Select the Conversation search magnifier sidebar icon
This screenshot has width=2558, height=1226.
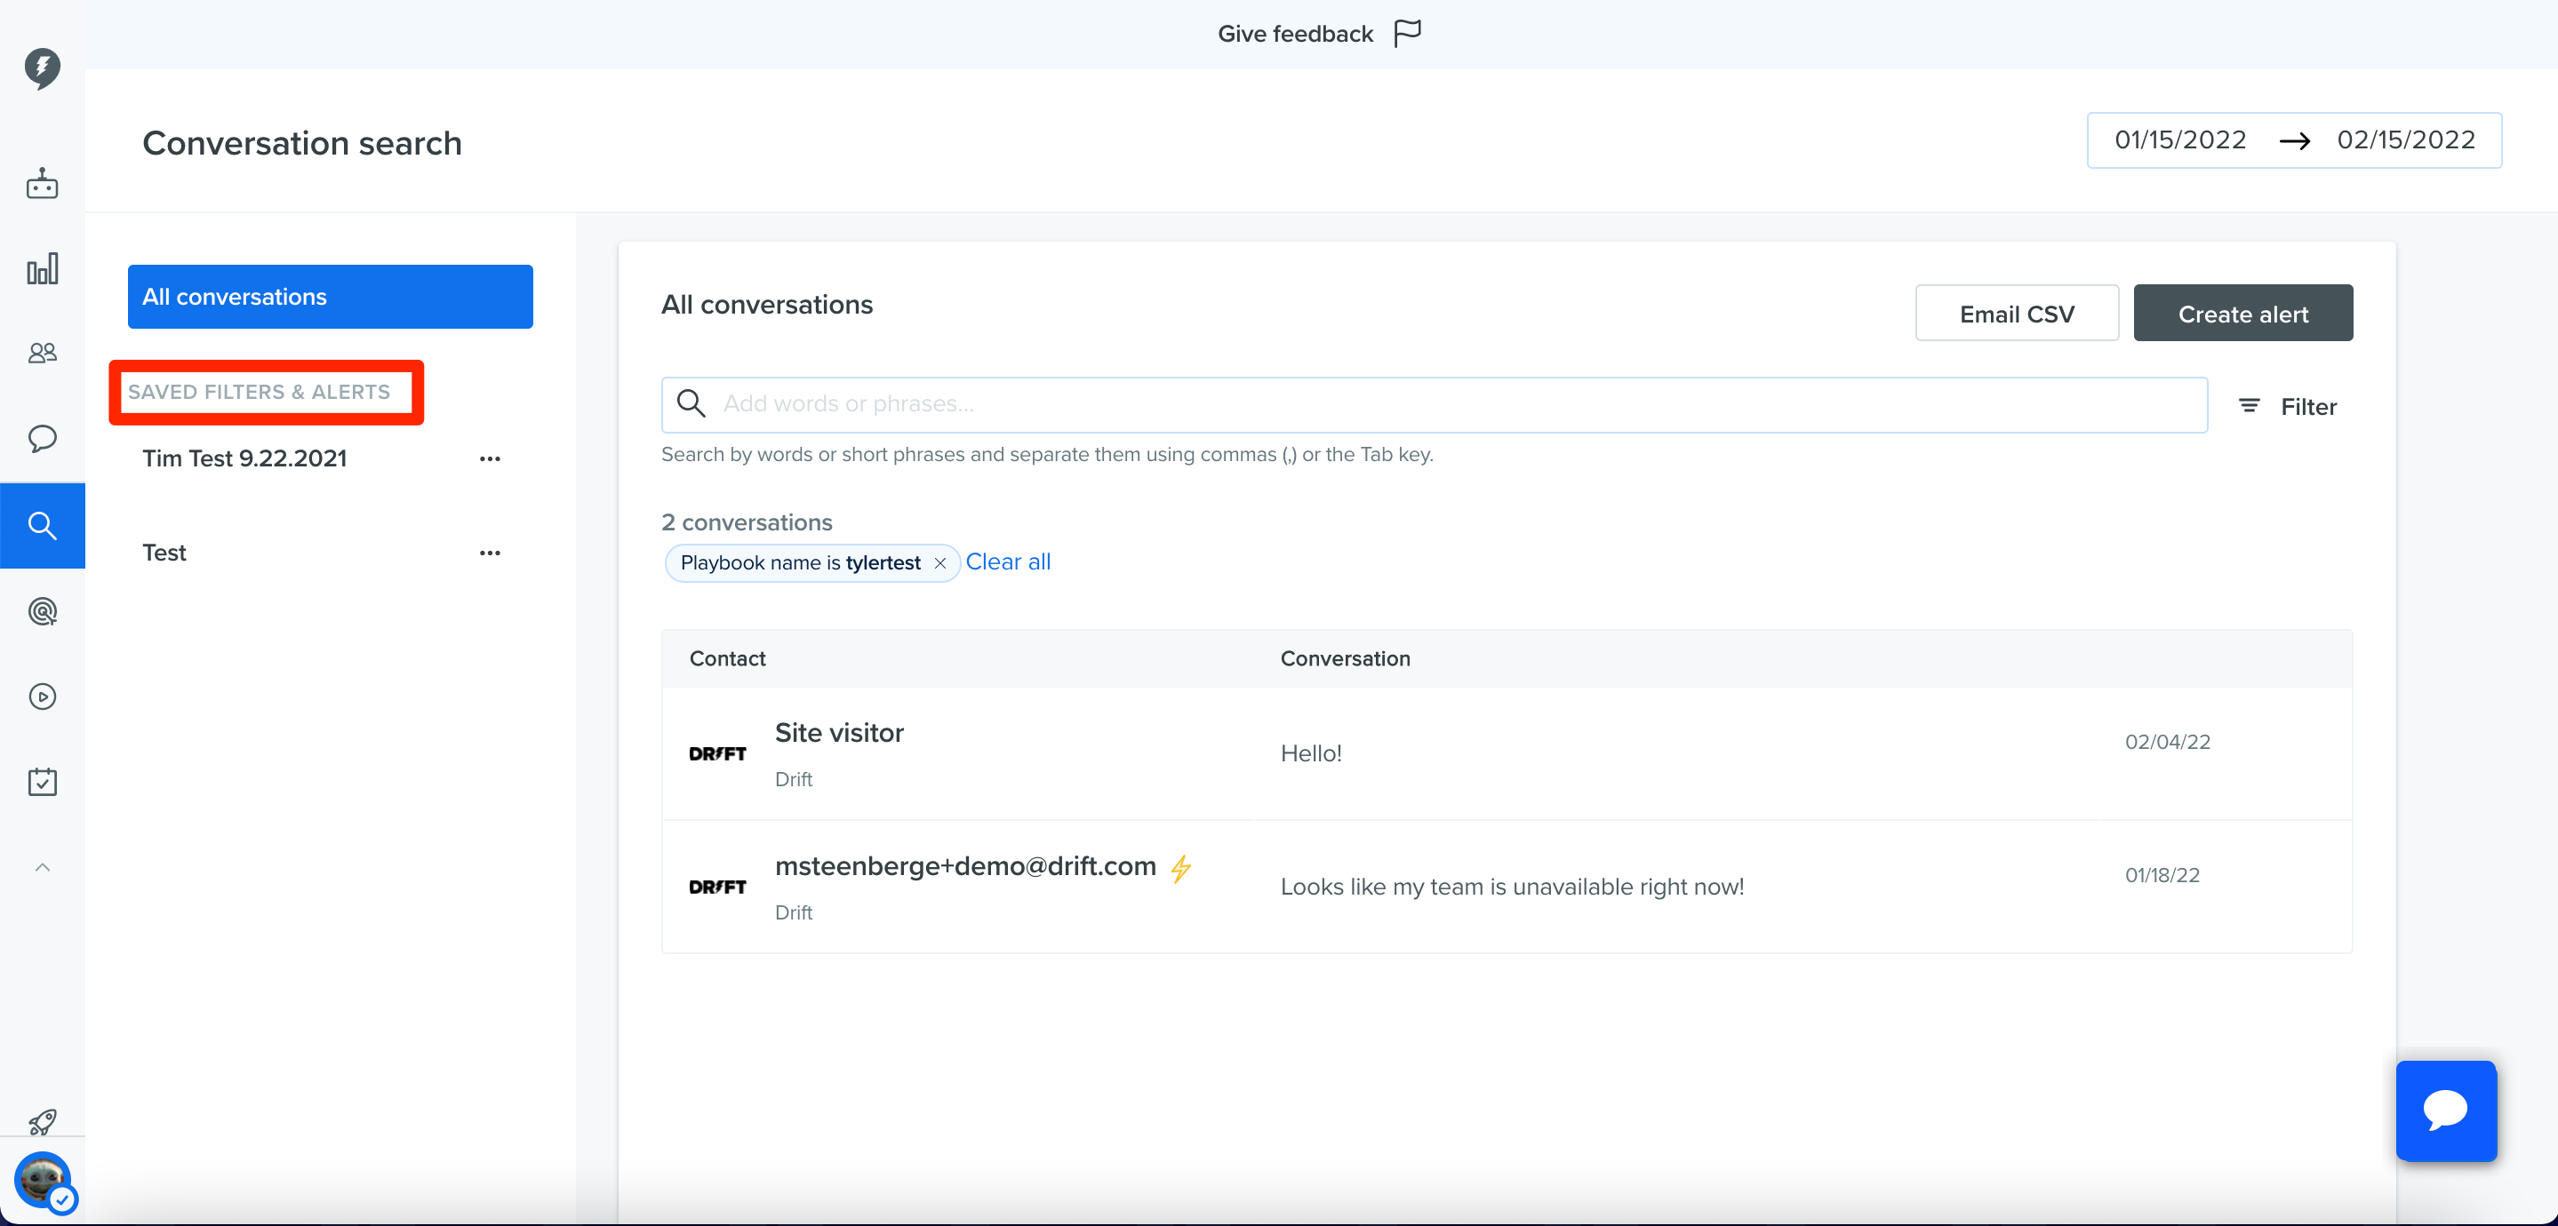[x=42, y=525]
